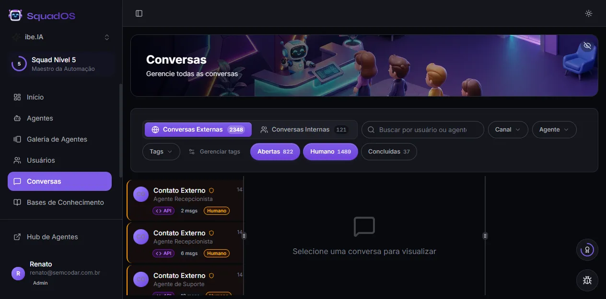Click the 121 count badge
This screenshot has width=606, height=299.
pos(341,130)
